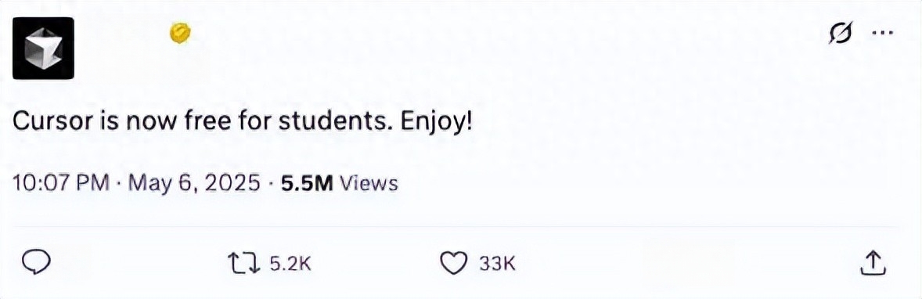Click the reply speech bubble icon
This screenshot has height=299, width=922.
(x=37, y=263)
